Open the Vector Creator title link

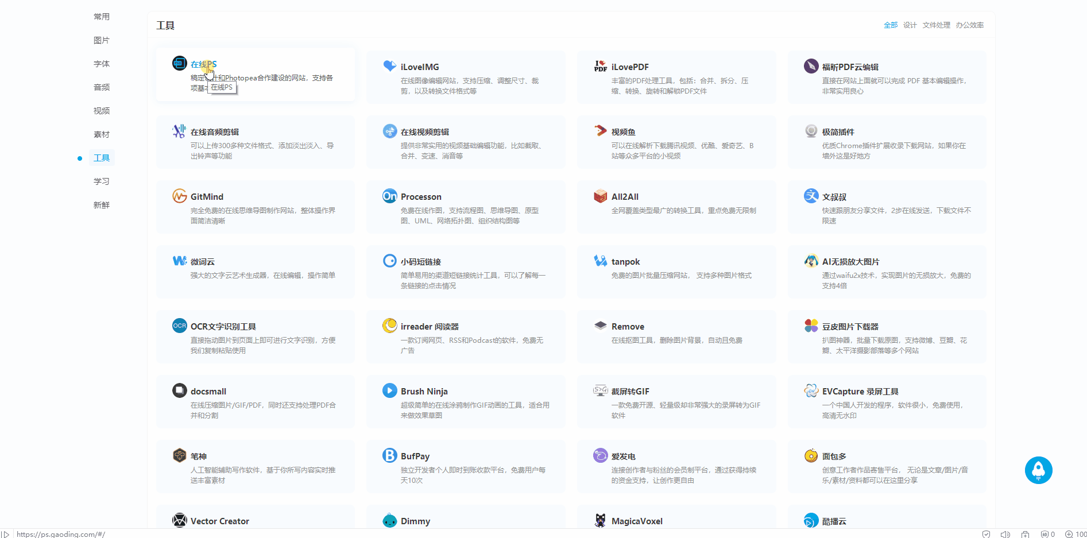(x=220, y=521)
